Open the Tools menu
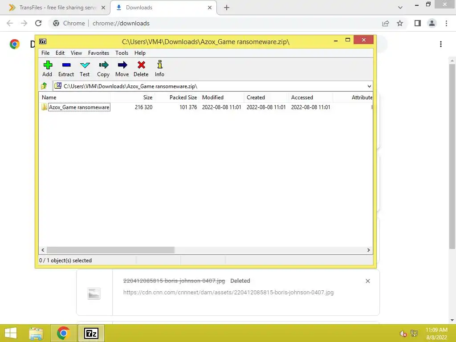The width and height of the screenshot is (456, 342). tap(122, 53)
